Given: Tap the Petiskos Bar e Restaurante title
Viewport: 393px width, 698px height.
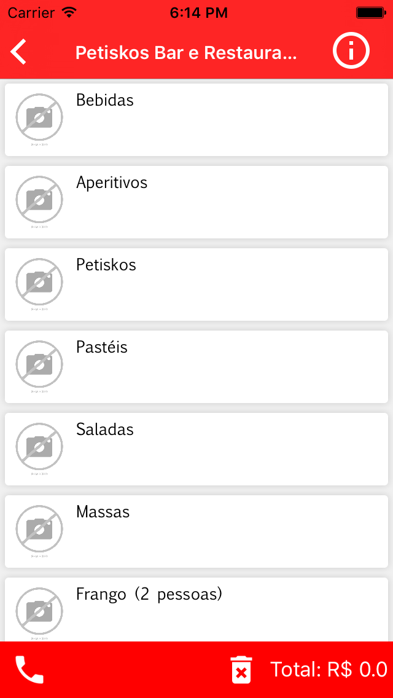Looking at the screenshot, I should click(x=186, y=53).
